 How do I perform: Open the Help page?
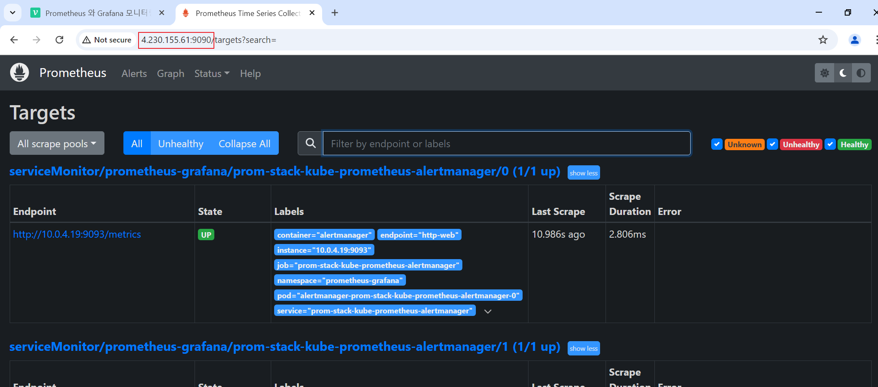(x=251, y=74)
